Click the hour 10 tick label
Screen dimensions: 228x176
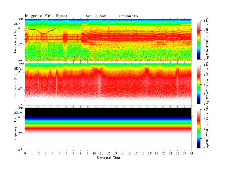coord(94,153)
